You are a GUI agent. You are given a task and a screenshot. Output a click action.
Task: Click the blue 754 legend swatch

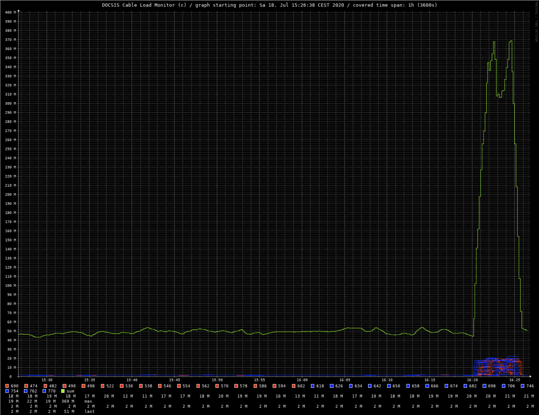[x=7, y=391]
